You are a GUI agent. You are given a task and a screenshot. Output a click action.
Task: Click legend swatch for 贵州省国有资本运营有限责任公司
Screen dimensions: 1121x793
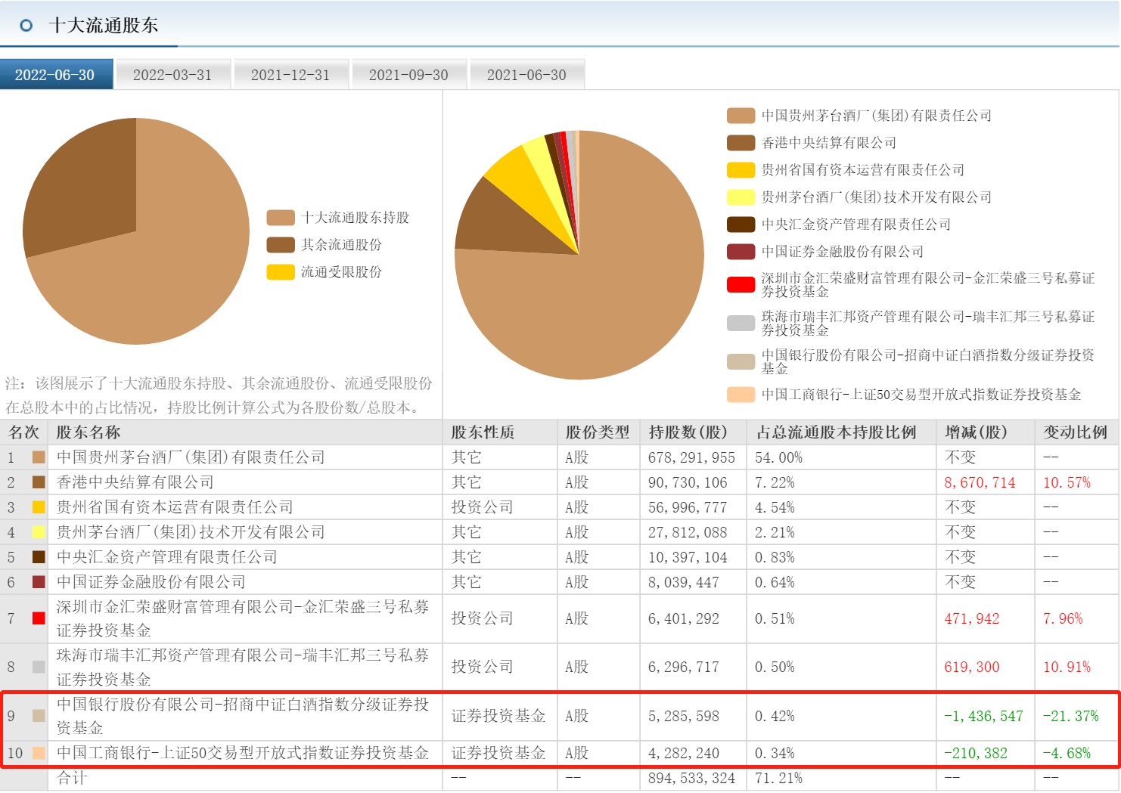pyautogui.click(x=741, y=170)
